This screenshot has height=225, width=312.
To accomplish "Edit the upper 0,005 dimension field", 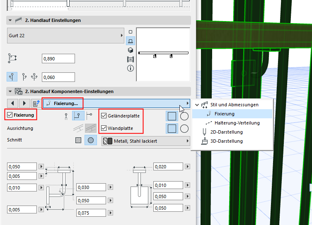I will tap(22, 176).
